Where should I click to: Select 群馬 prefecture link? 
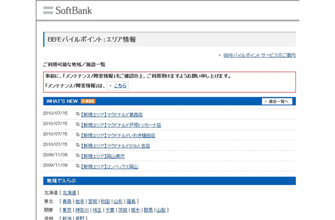tap(148, 210)
